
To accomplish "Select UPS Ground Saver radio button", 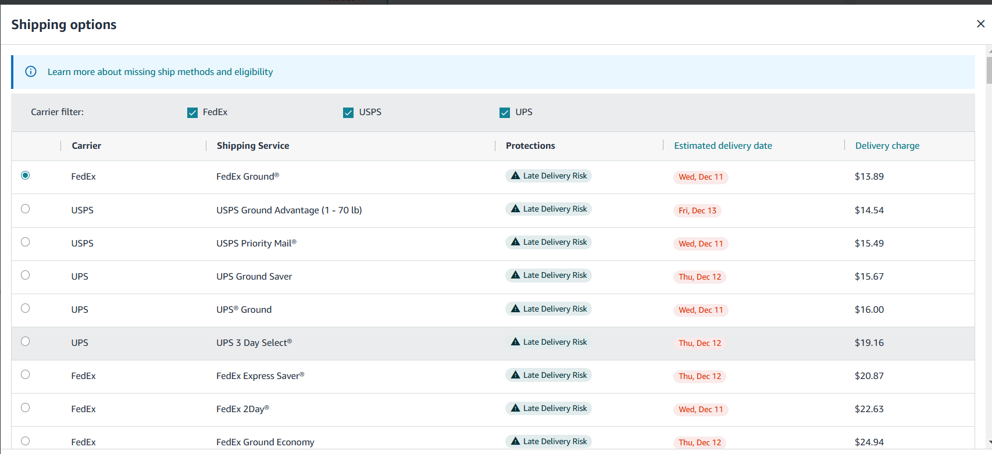I will (25, 275).
